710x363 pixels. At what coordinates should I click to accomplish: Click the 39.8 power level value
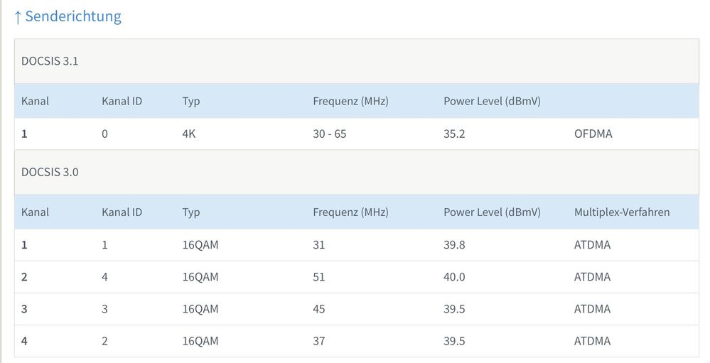(x=454, y=245)
